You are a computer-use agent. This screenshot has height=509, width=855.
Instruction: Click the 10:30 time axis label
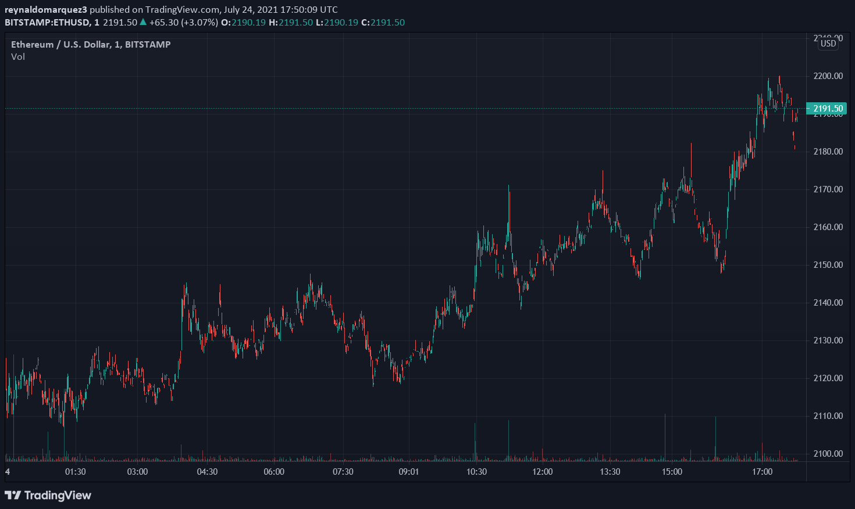477,472
